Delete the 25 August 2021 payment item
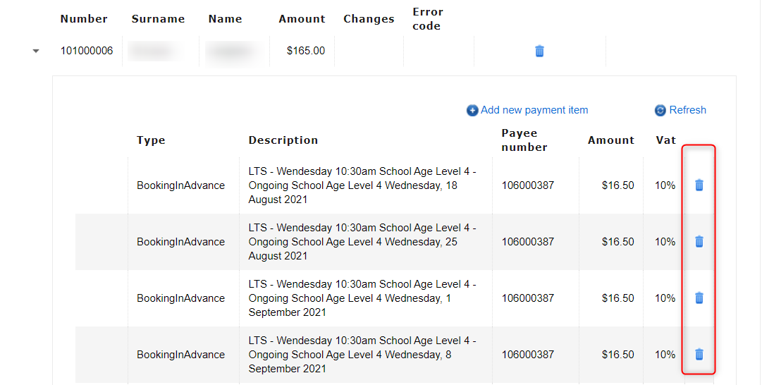The width and height of the screenshot is (762, 385). point(699,242)
